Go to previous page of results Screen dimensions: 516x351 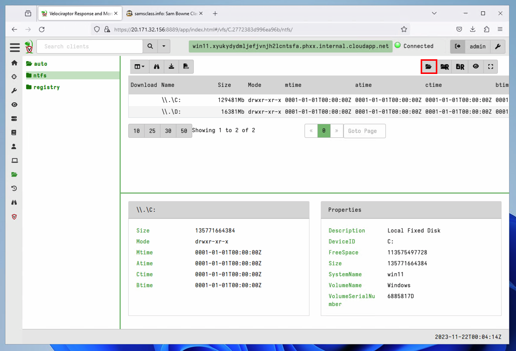[311, 131]
